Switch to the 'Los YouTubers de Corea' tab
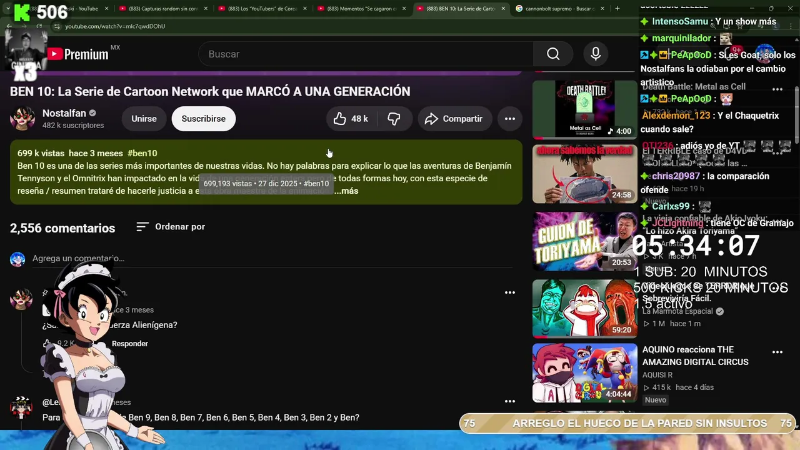The width and height of the screenshot is (800, 450). coord(262,9)
